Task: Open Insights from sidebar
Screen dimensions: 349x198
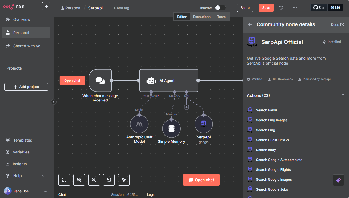Action: pyautogui.click(x=26, y=164)
